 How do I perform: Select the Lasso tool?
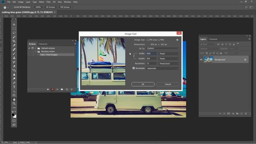point(14,33)
